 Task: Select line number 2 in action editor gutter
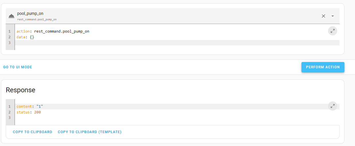click(9, 37)
